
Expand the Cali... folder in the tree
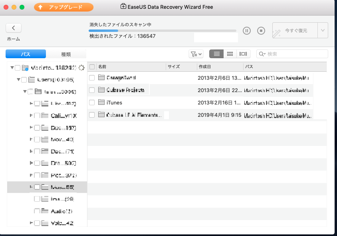tap(31, 116)
